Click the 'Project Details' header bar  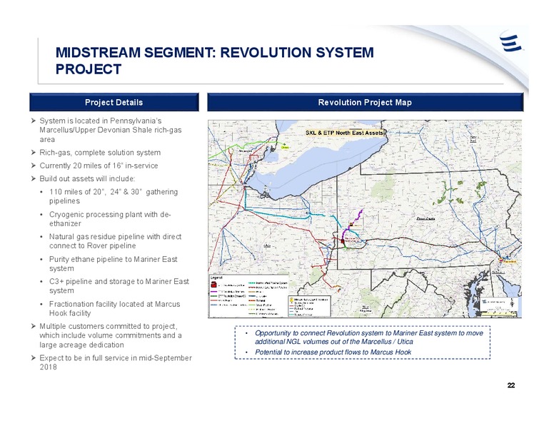114,103
